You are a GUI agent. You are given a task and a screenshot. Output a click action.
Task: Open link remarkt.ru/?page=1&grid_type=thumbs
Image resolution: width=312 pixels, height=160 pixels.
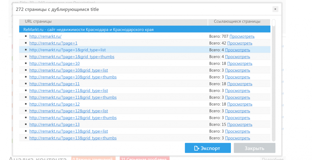72,57
